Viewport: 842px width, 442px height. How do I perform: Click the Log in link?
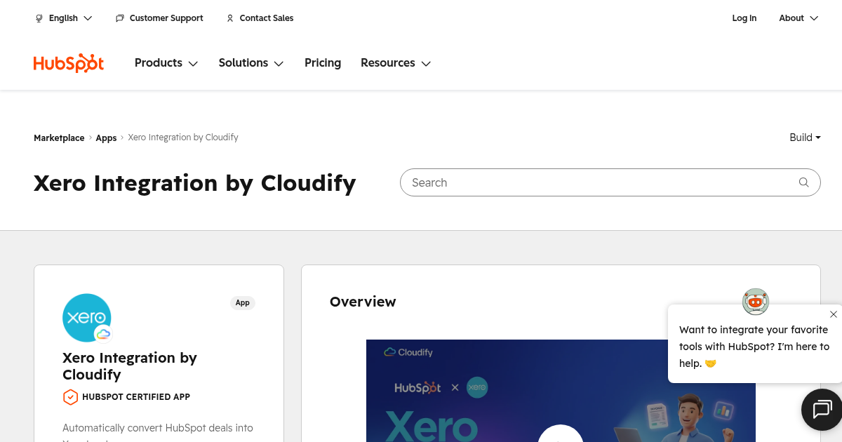pyautogui.click(x=744, y=18)
